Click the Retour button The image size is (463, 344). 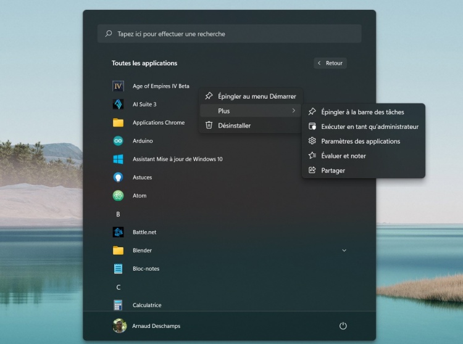[330, 63]
